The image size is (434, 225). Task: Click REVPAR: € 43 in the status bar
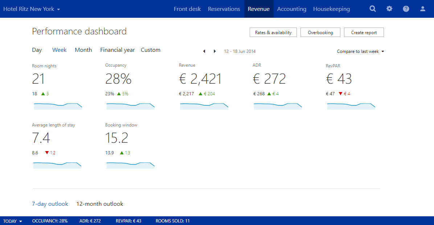(128, 221)
